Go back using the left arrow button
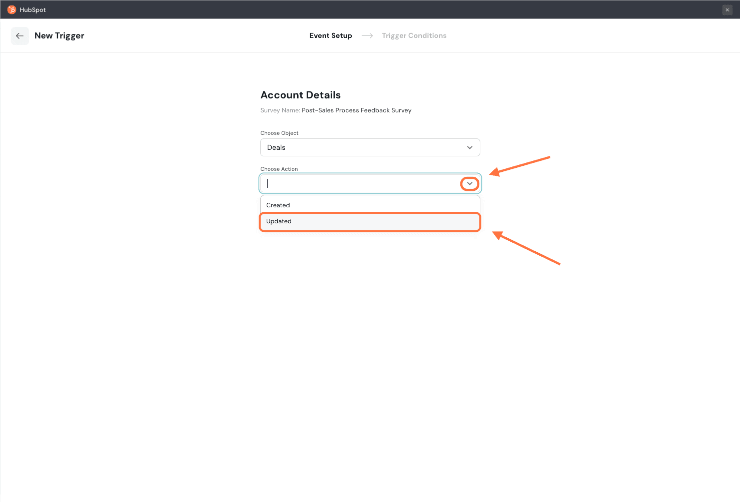Viewport: 740px width, 502px height. coord(20,36)
